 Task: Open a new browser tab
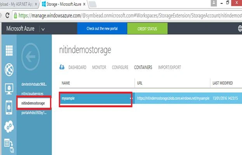92,4
